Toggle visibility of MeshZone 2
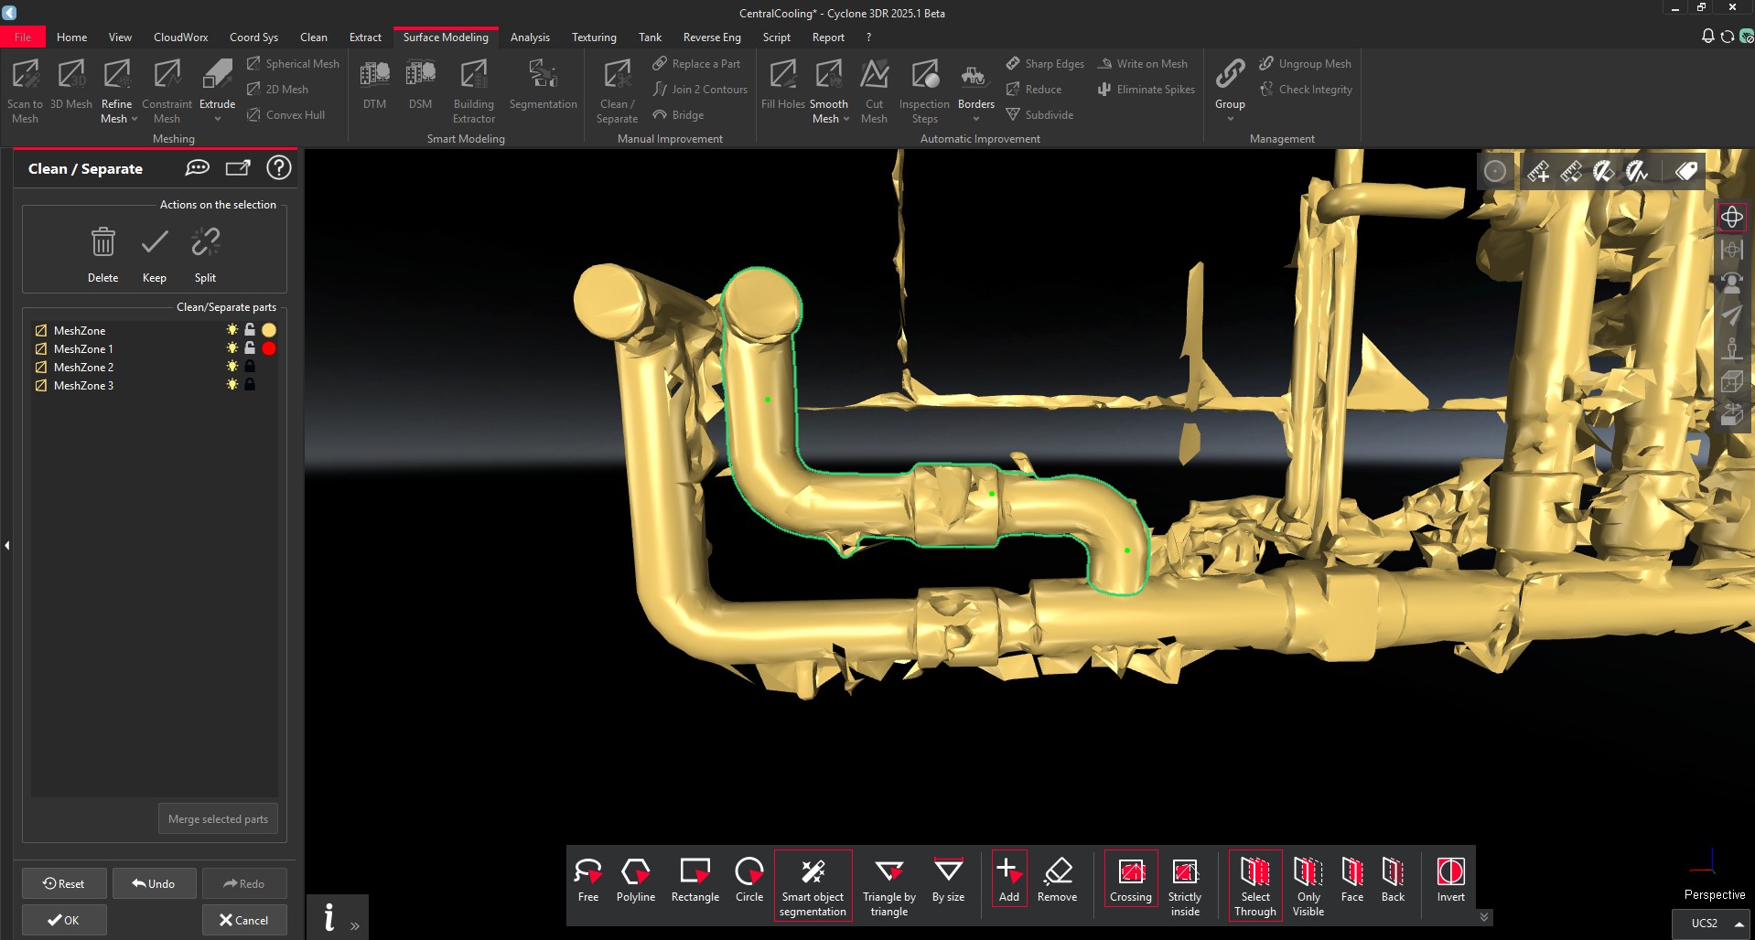This screenshot has width=1755, height=940. 232,367
